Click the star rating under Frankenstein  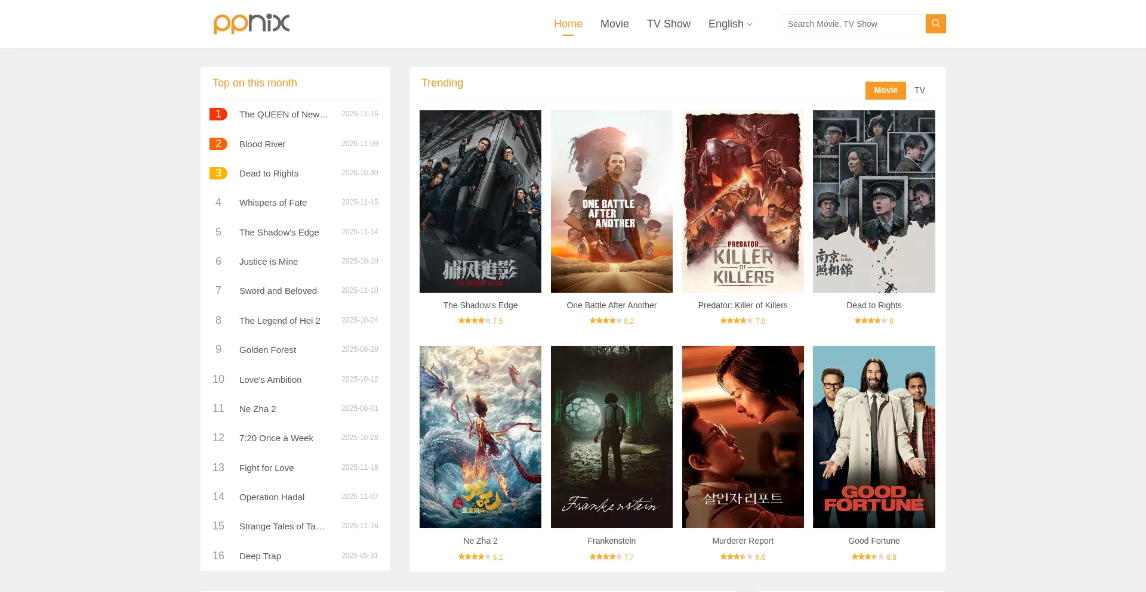point(605,557)
